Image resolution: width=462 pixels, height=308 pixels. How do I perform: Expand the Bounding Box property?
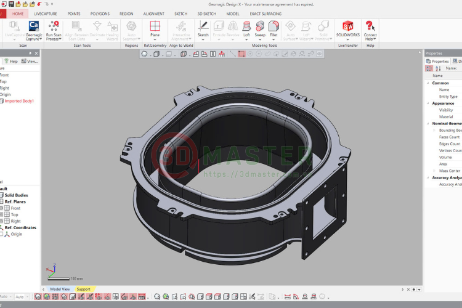pyautogui.click(x=434, y=131)
